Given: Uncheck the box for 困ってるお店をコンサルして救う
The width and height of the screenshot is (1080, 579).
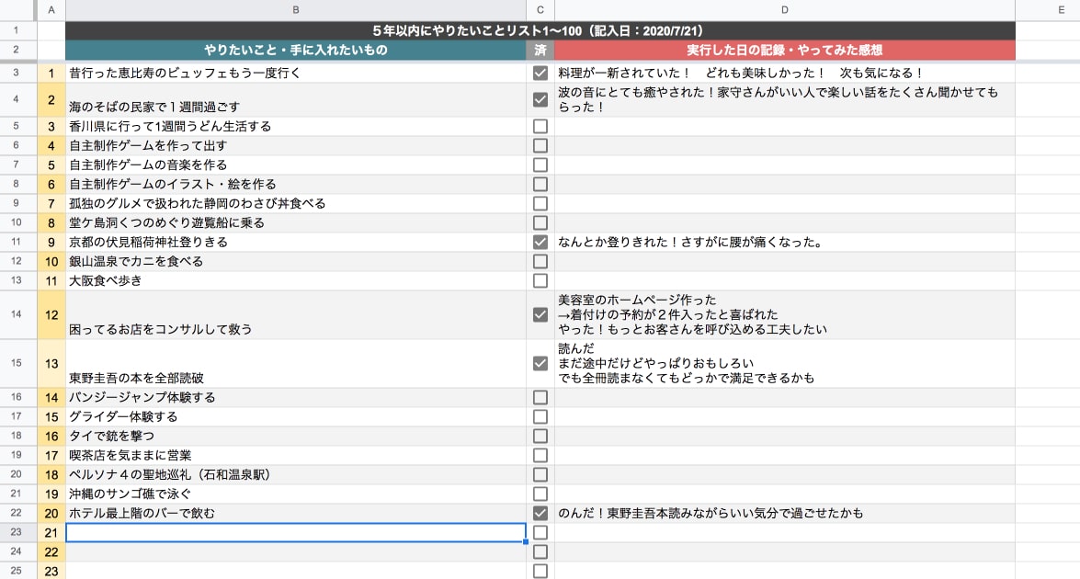Looking at the screenshot, I should 540,314.
